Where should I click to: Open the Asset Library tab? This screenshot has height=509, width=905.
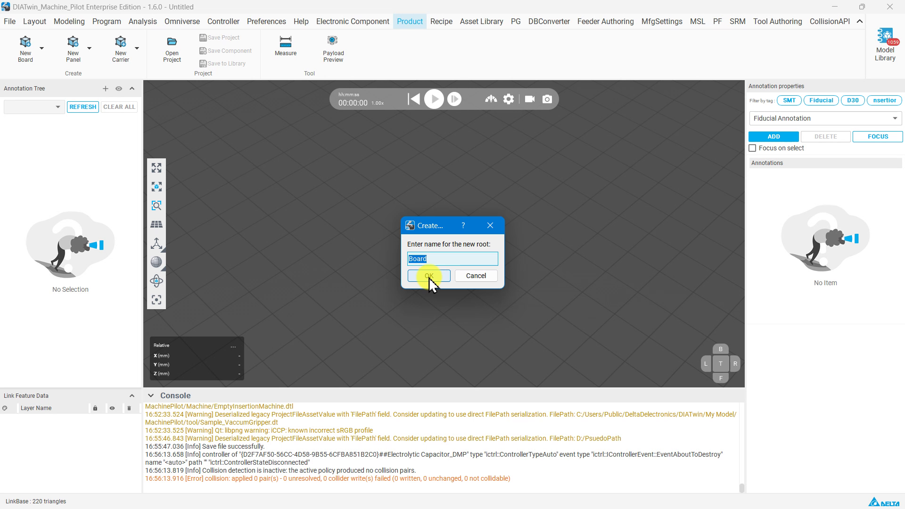click(x=481, y=22)
